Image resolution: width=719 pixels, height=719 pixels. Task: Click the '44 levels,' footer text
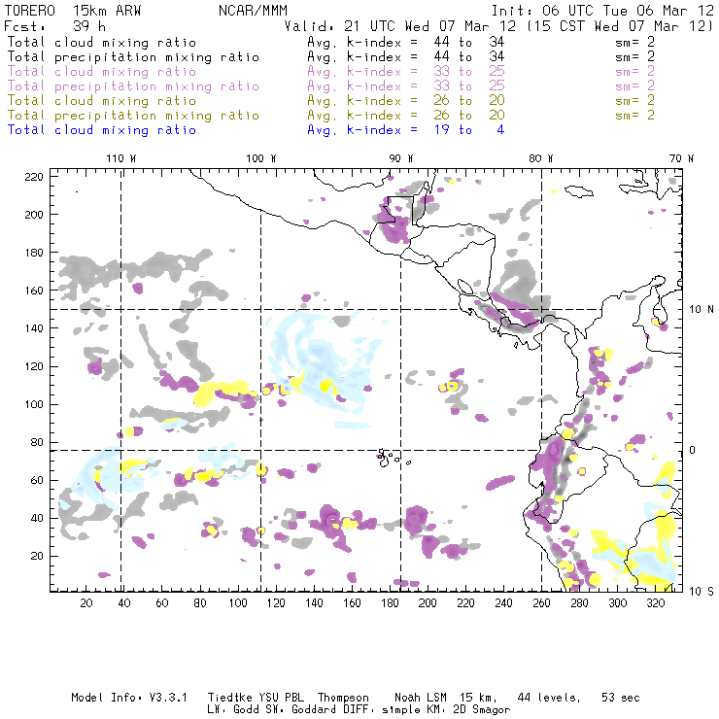point(549,698)
